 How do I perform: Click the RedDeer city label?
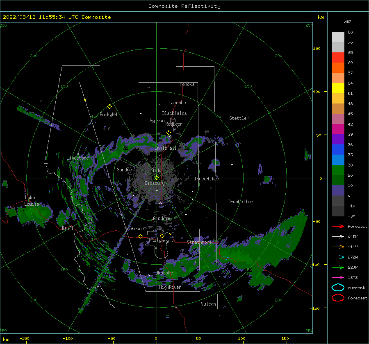[x=174, y=124]
